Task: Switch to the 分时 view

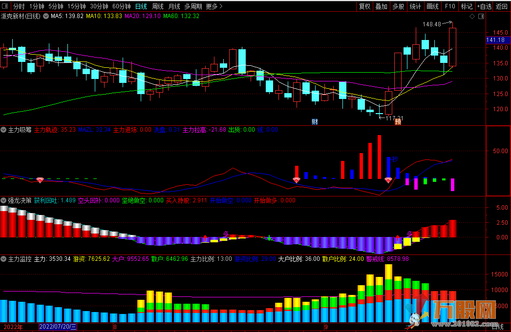Action: pyautogui.click(x=19, y=6)
